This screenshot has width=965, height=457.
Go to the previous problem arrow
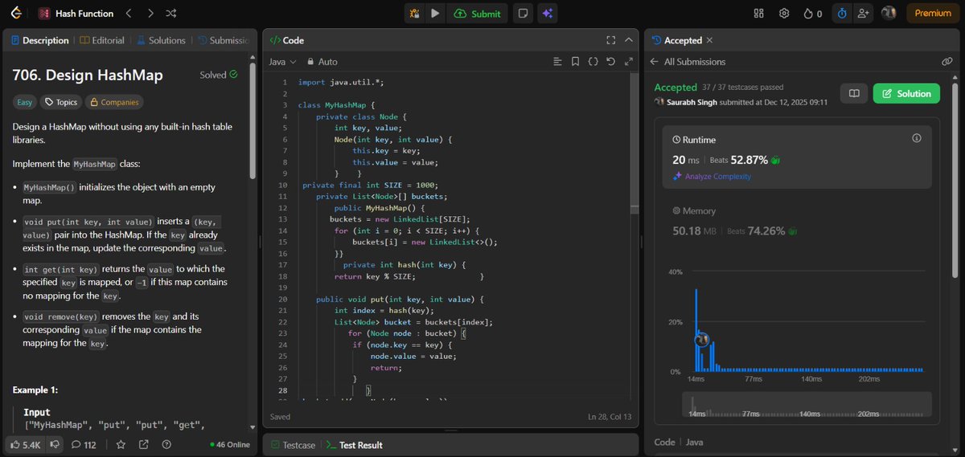[129, 13]
